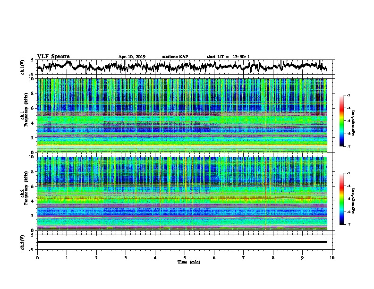Click the time axis tick label "1"
374x289 pixels.
click(x=67, y=257)
